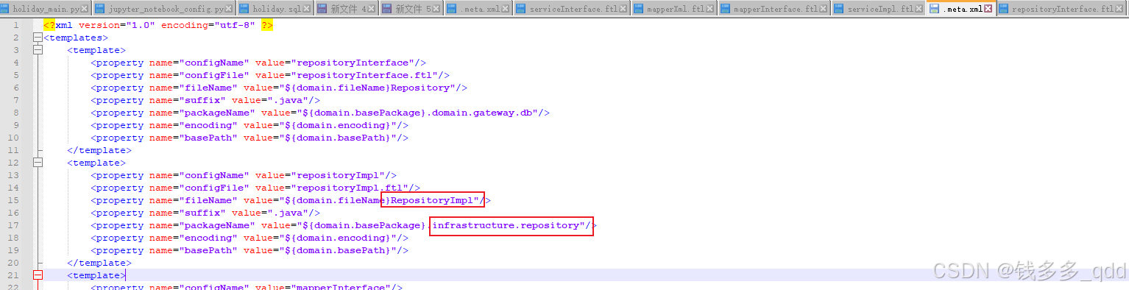Collapse the template block fold on line 3
Screen dimensions: 1129x290
click(38, 50)
